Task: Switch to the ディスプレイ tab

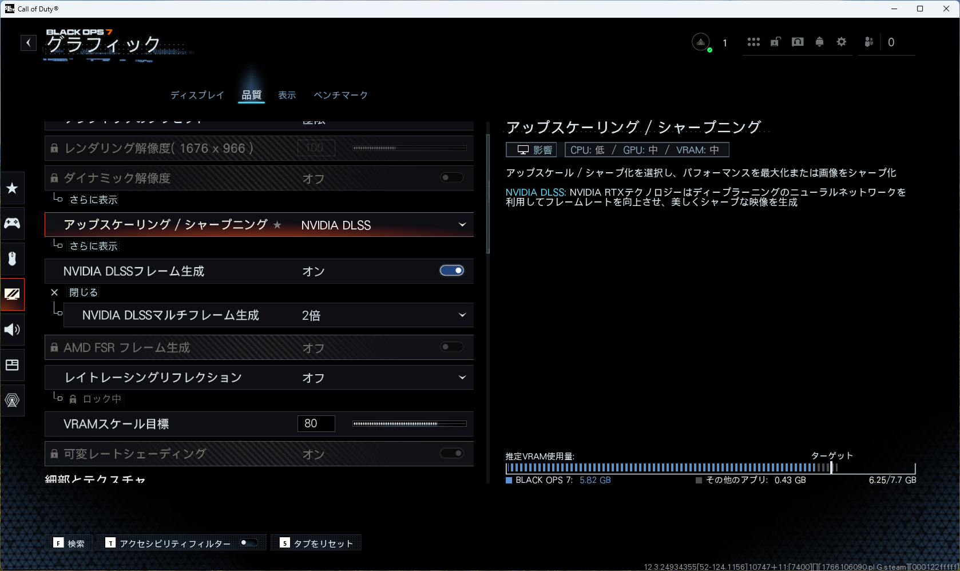Action: [197, 95]
